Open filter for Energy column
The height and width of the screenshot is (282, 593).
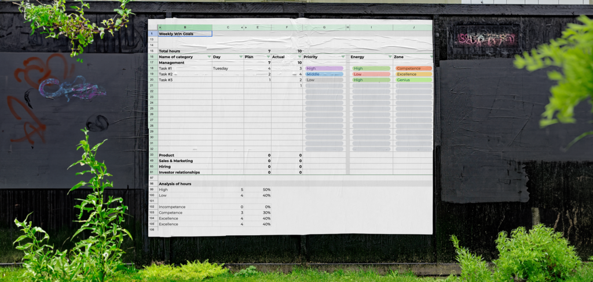click(390, 57)
